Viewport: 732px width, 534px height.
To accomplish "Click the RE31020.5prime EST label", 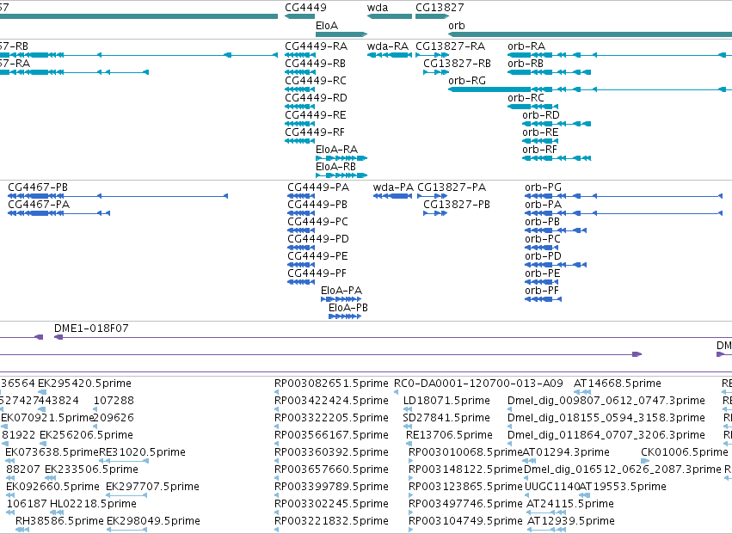I will (x=143, y=453).
